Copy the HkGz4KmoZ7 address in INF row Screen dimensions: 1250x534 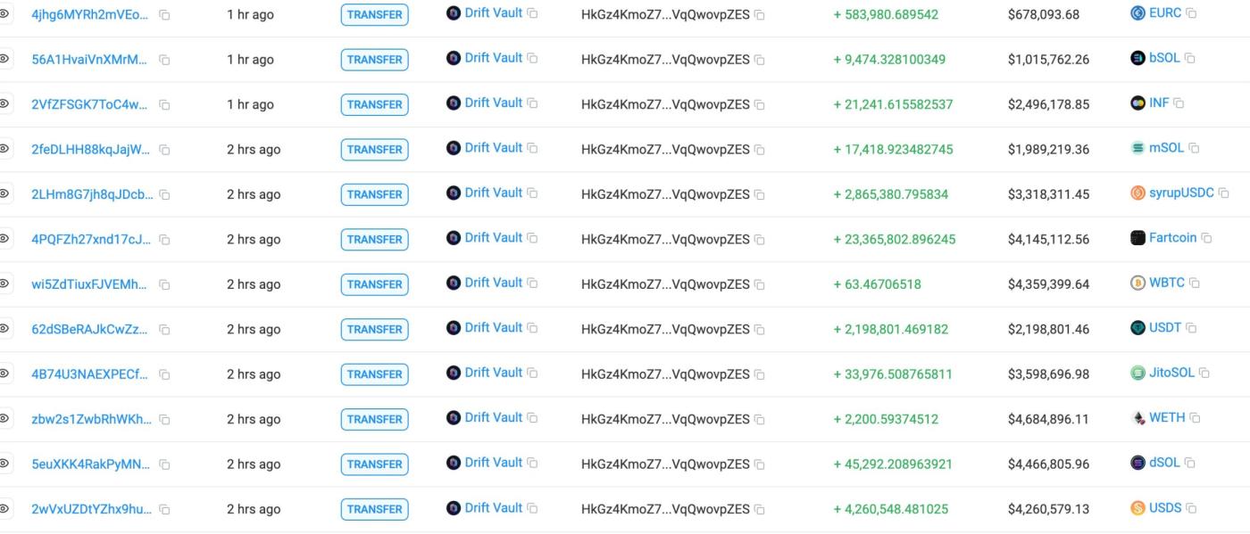[759, 104]
